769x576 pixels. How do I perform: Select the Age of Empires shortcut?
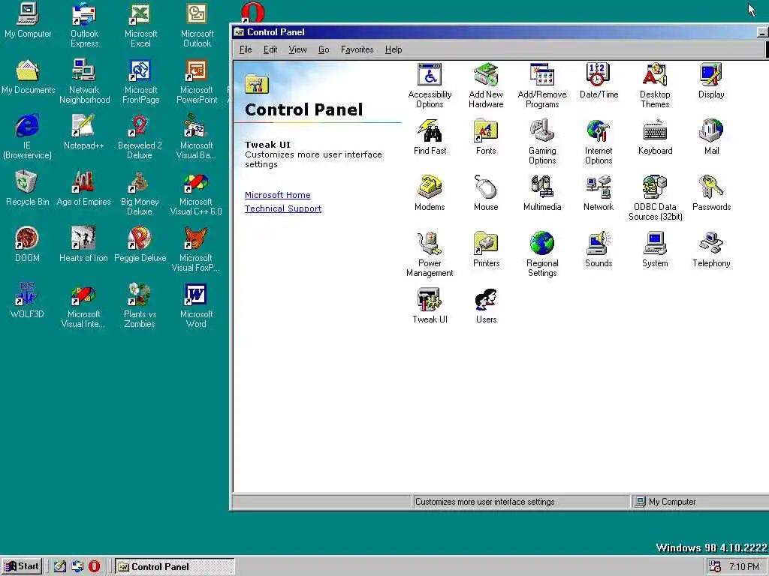(84, 188)
